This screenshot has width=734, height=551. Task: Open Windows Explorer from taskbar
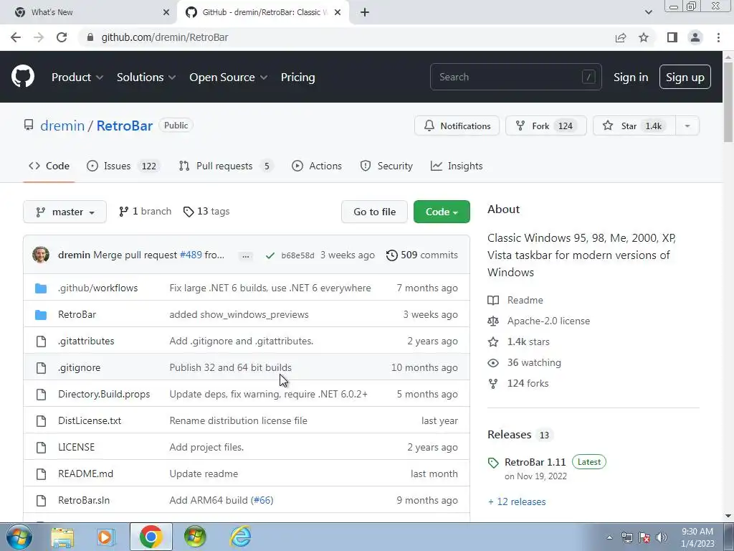point(62,537)
